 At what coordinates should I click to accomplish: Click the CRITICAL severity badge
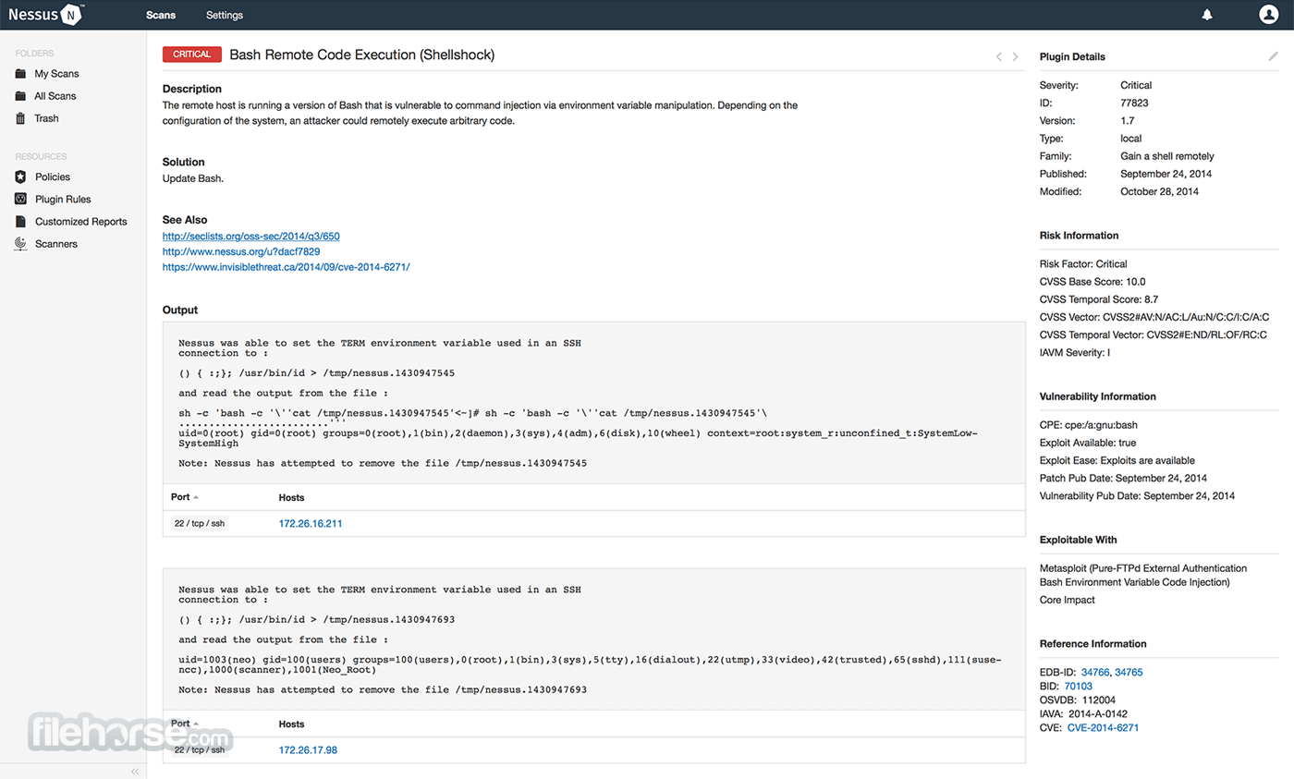192,55
